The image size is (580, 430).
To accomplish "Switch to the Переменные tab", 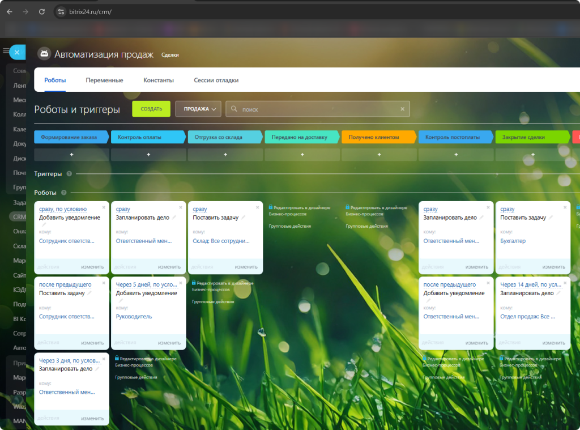I will 104,80.
